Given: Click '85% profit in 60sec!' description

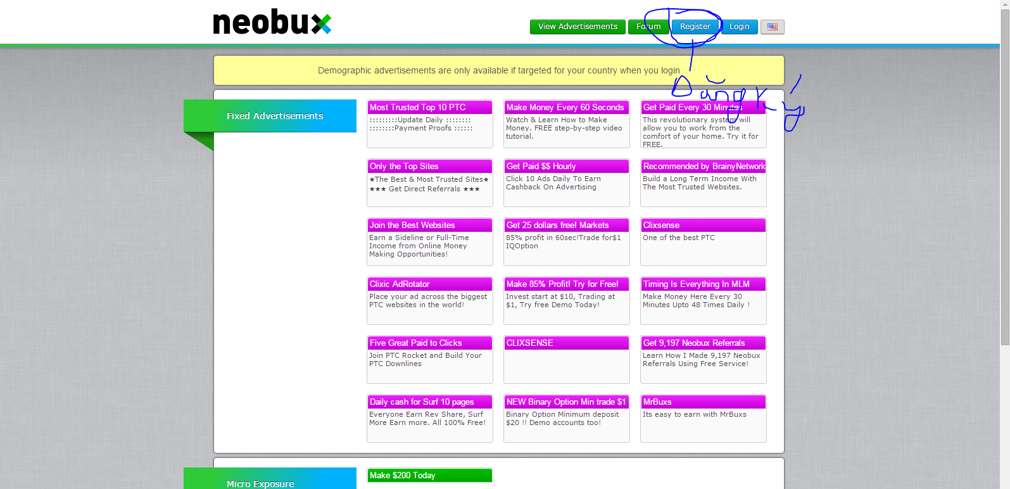Looking at the screenshot, I should click(564, 242).
